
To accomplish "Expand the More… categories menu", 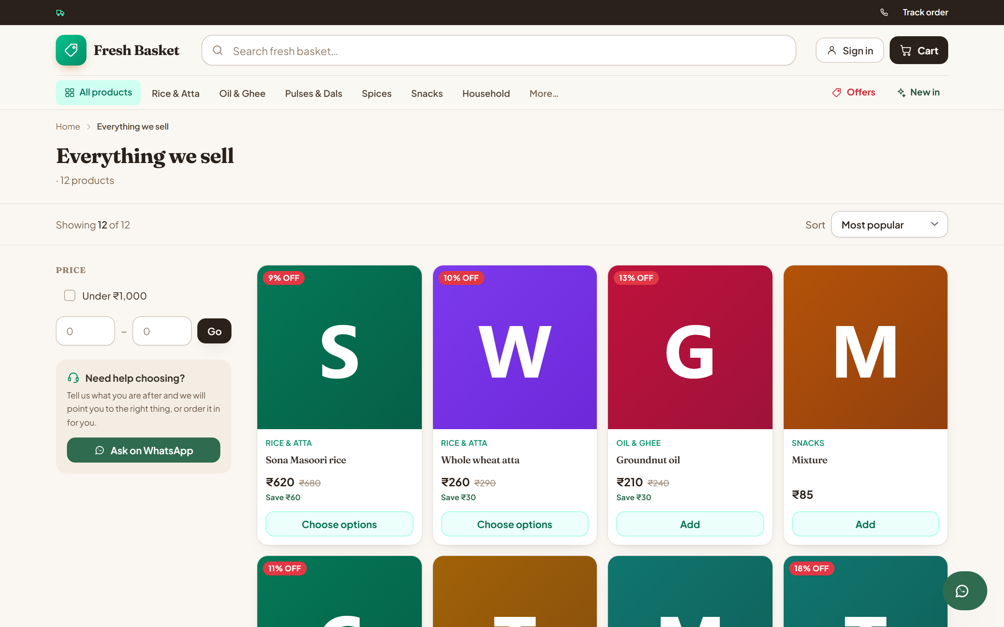I will coord(543,94).
